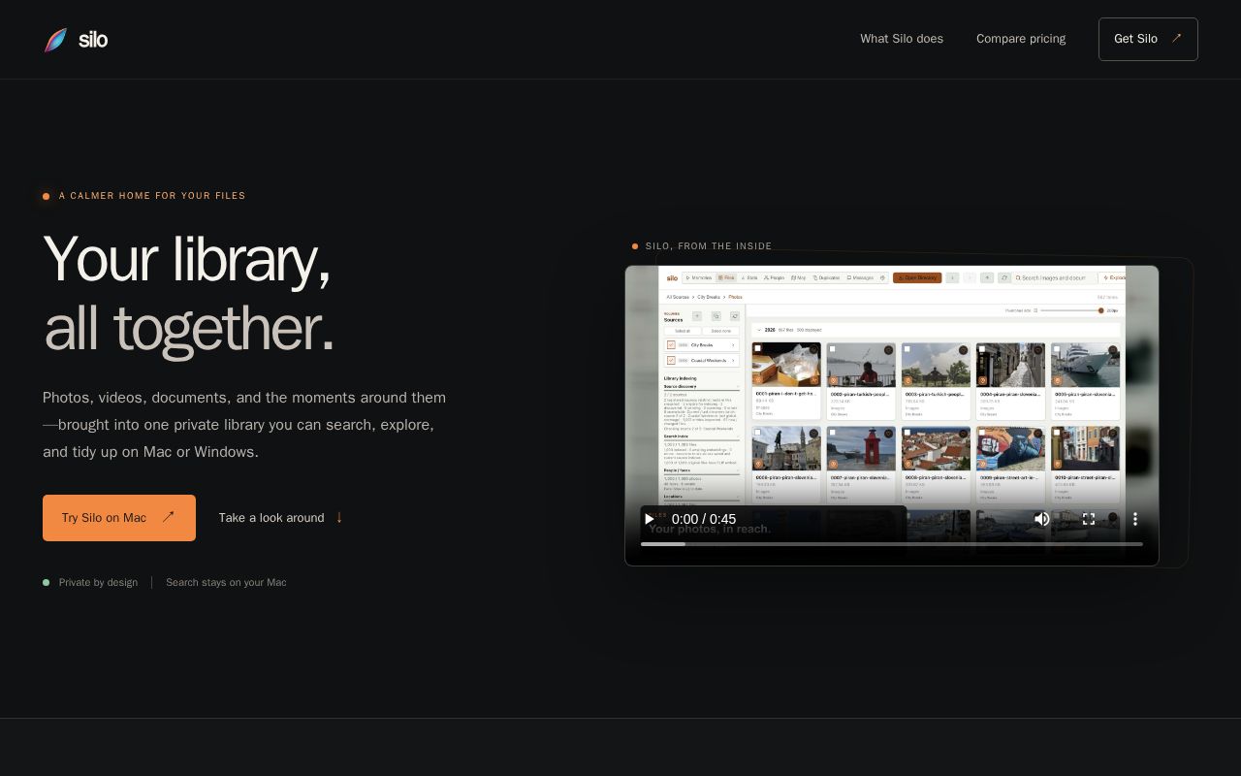Go to Compare pricing
1241x776 pixels.
(1021, 39)
